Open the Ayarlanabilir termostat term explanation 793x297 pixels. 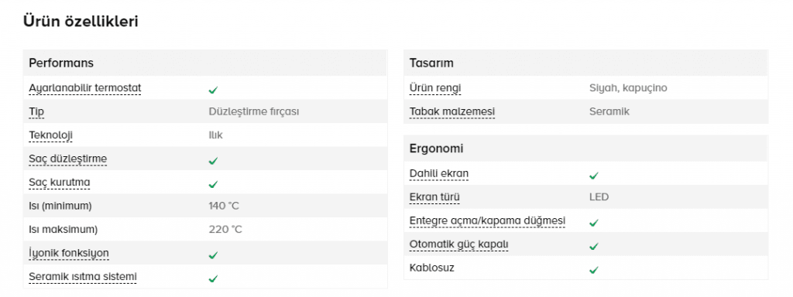pos(85,88)
